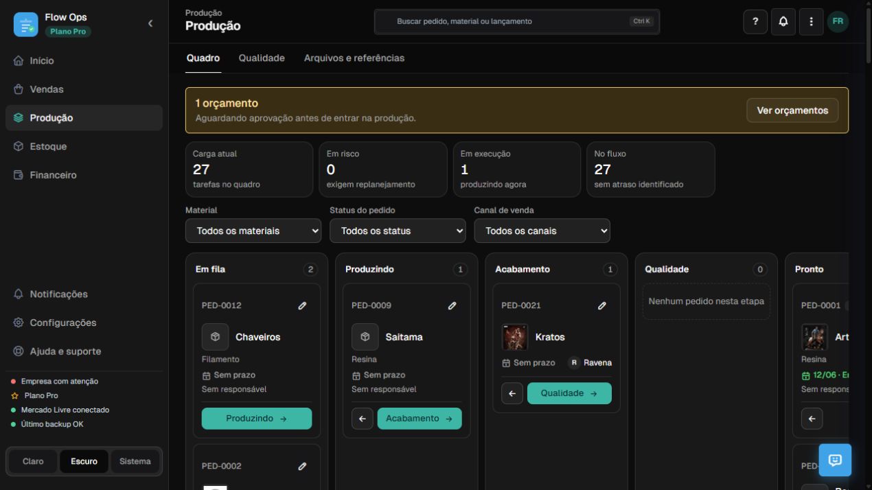Viewport: 872px width, 490px height.
Task: Open the notifications bell icon
Action: point(783,21)
